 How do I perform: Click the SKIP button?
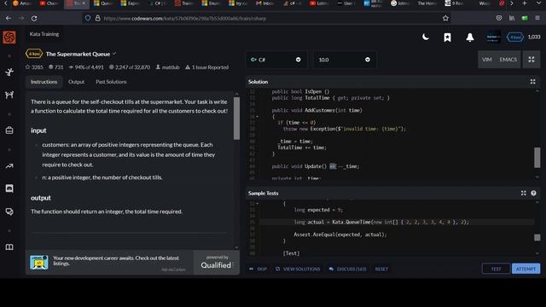coord(258,269)
